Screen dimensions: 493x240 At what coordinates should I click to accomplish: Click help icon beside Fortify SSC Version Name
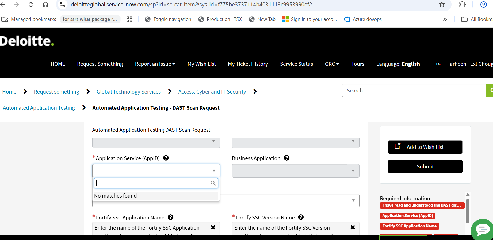pyautogui.click(x=301, y=217)
